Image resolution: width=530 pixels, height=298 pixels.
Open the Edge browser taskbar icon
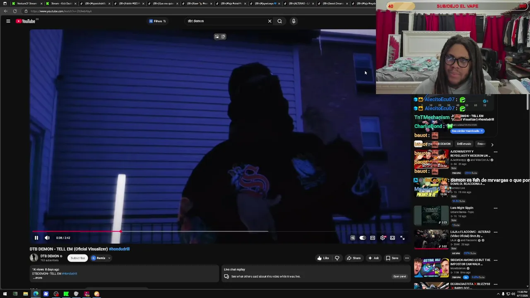[36, 294]
